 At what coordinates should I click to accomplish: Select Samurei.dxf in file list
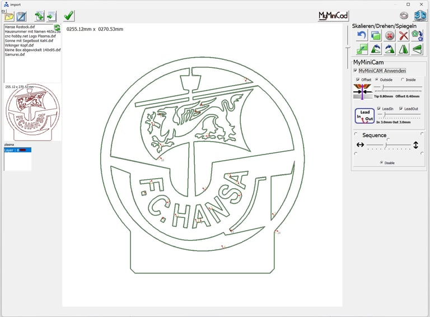(x=15, y=54)
